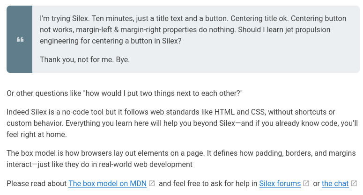Click the quotation mark icon in blockquote
The height and width of the screenshot is (195, 363).
pyautogui.click(x=20, y=40)
